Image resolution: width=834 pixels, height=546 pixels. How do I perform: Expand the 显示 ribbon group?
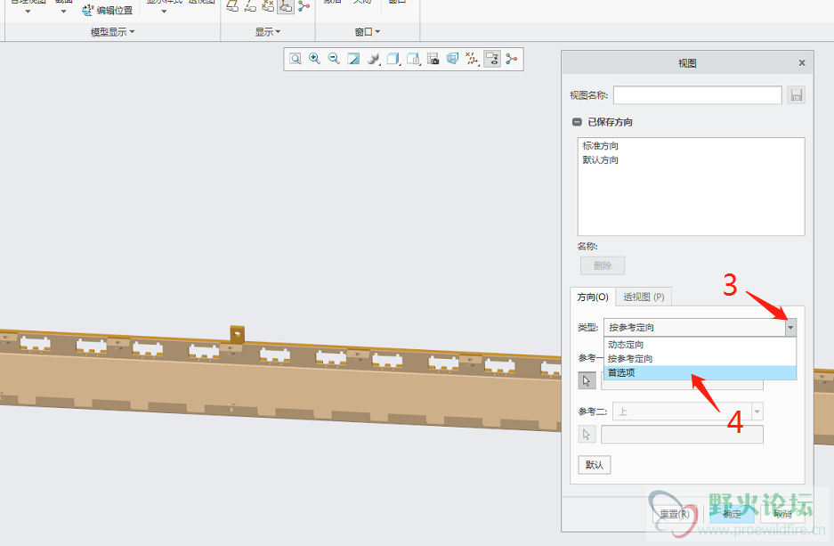[x=268, y=32]
